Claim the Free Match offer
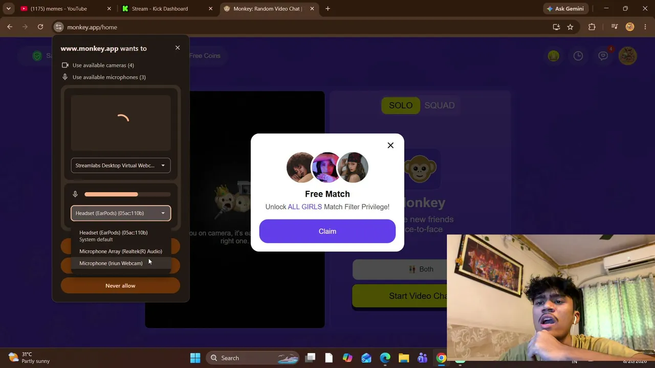Screen dimensions: 655x368 (x=327, y=232)
